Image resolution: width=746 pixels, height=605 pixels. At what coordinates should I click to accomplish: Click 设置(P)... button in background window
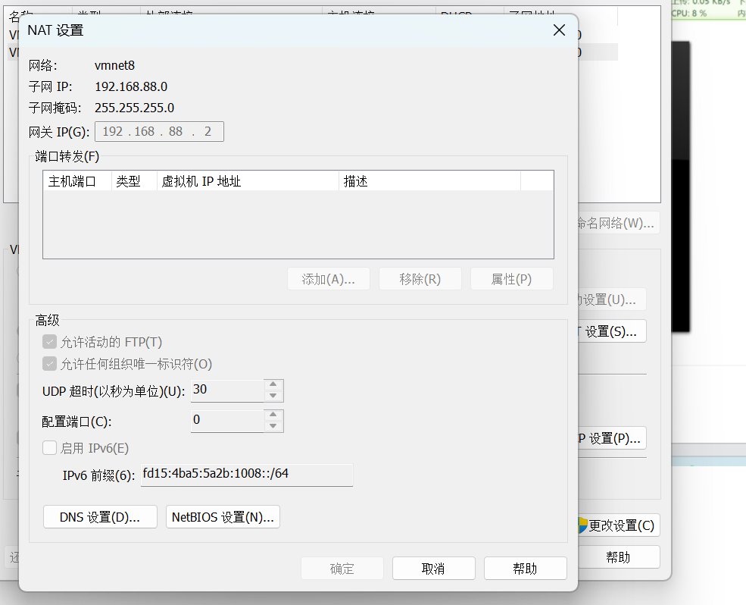tap(612, 437)
